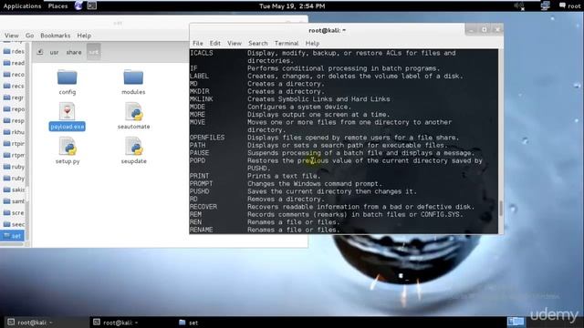Viewport: 584px width, 328px height.
Task: Open the modules folder icon
Action: pyautogui.click(x=133, y=77)
